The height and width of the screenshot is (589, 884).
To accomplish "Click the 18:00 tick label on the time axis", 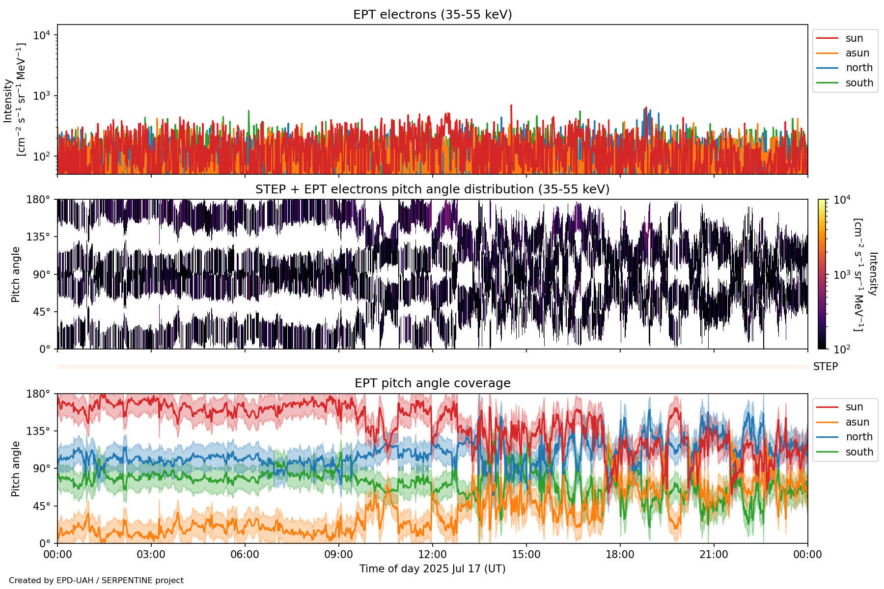I will [620, 555].
